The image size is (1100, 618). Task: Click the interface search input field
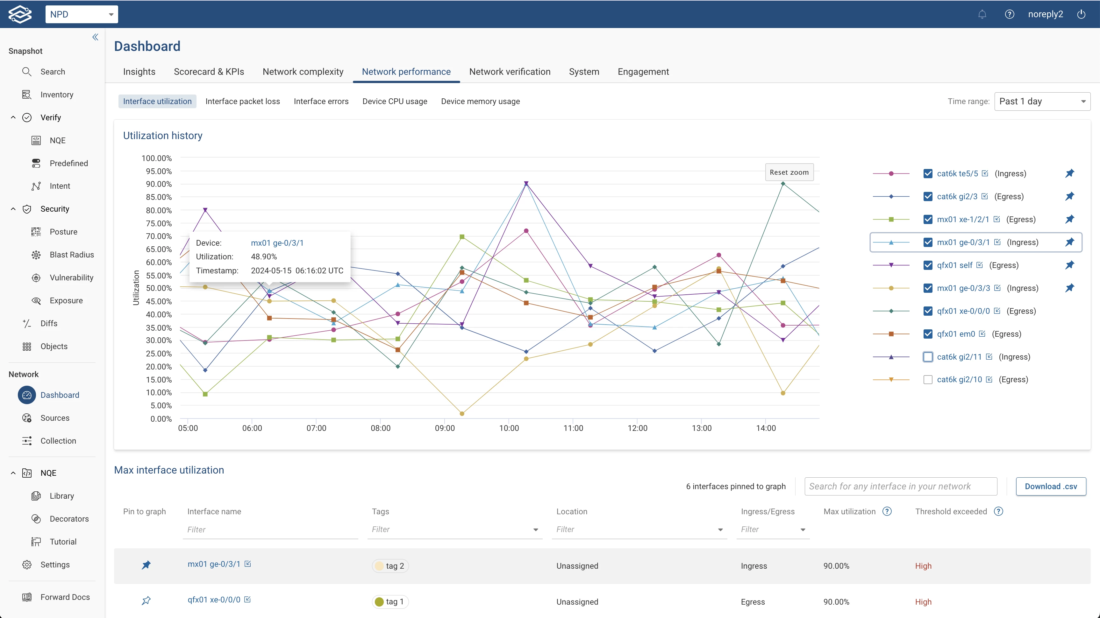coord(900,487)
